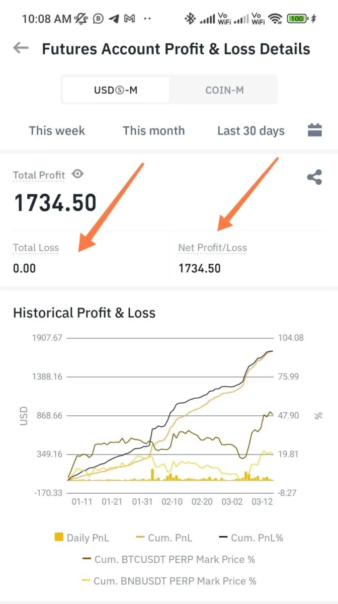
Task: Tap the back arrow icon
Action: point(21,48)
